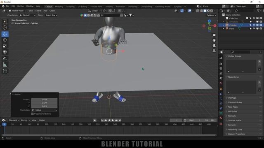Switch to the Modeling workspace tab

[x=59, y=7]
